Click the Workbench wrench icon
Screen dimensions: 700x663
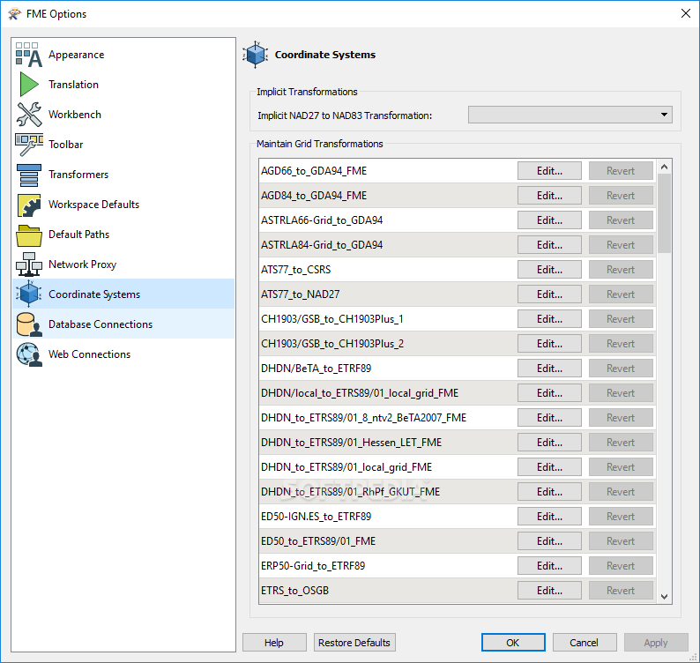29,115
